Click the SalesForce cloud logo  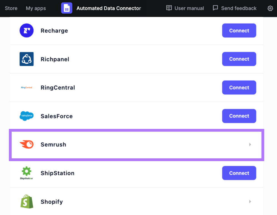pyautogui.click(x=26, y=116)
